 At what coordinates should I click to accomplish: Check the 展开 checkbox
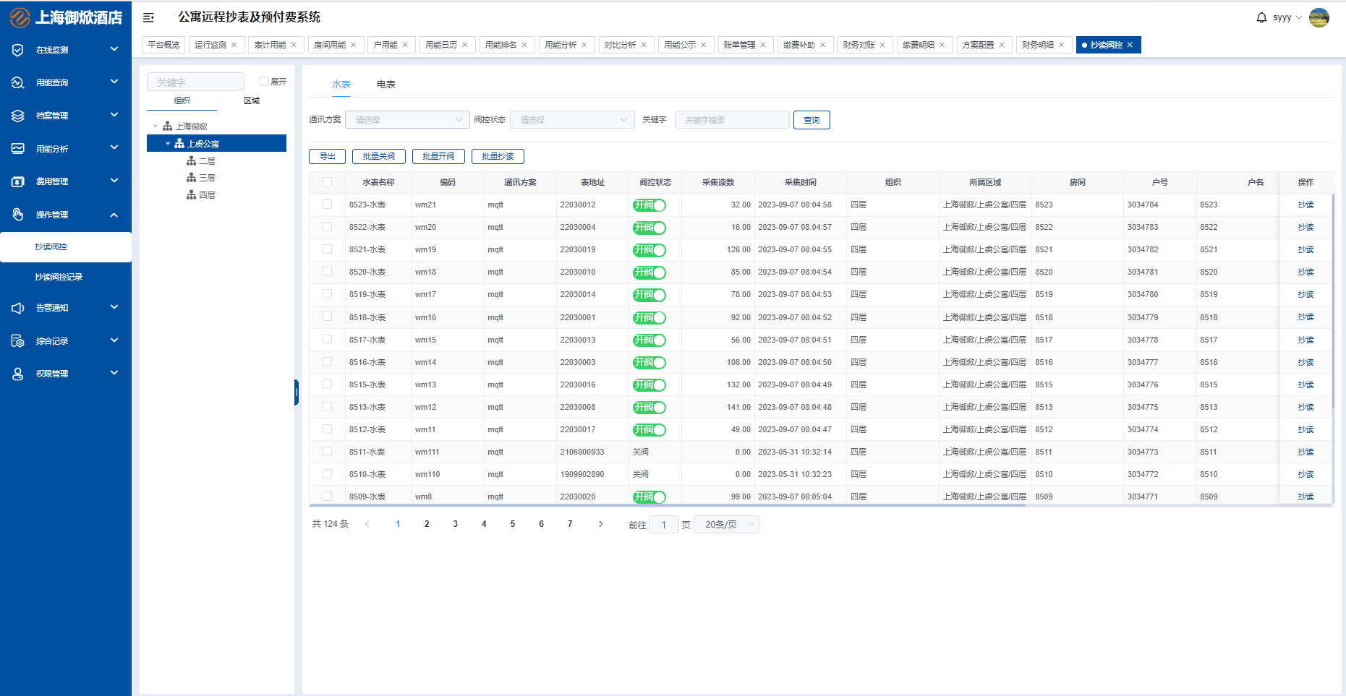[x=264, y=82]
